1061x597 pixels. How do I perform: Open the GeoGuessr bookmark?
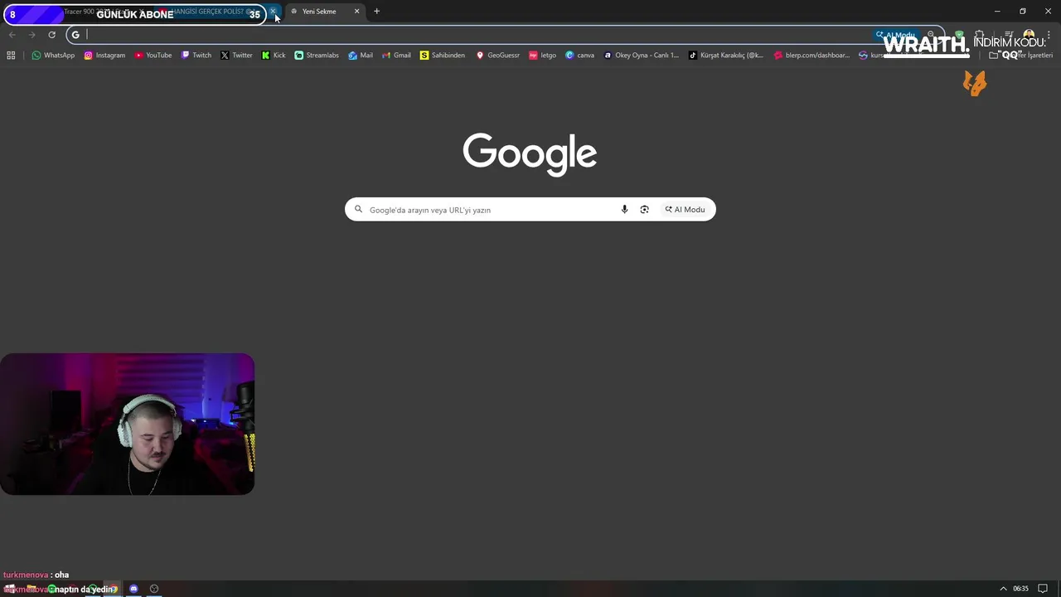coord(497,56)
